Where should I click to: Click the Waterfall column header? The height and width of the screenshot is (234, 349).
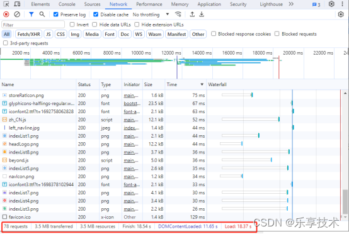277,84
